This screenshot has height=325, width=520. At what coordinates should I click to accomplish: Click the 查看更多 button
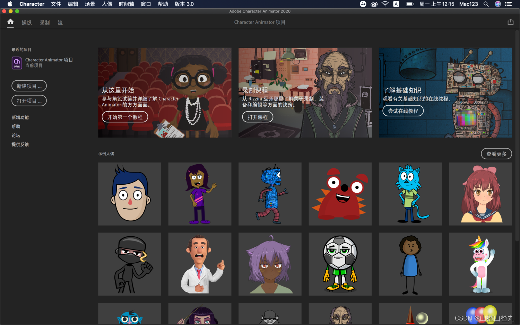click(x=496, y=154)
